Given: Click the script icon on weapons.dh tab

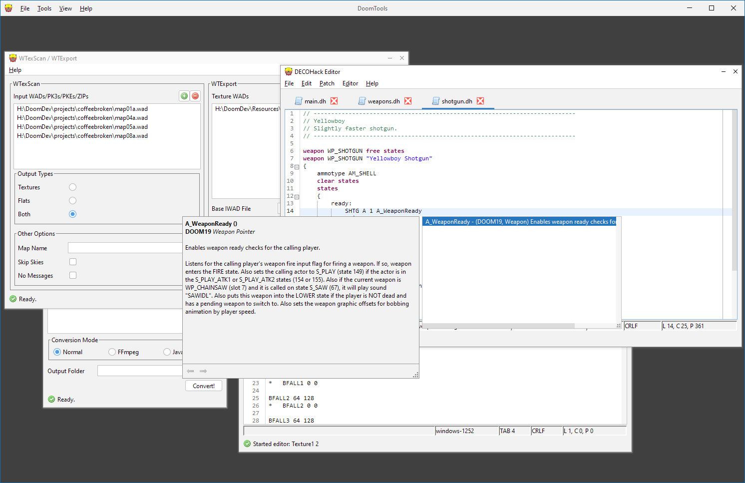Looking at the screenshot, I should tap(362, 101).
